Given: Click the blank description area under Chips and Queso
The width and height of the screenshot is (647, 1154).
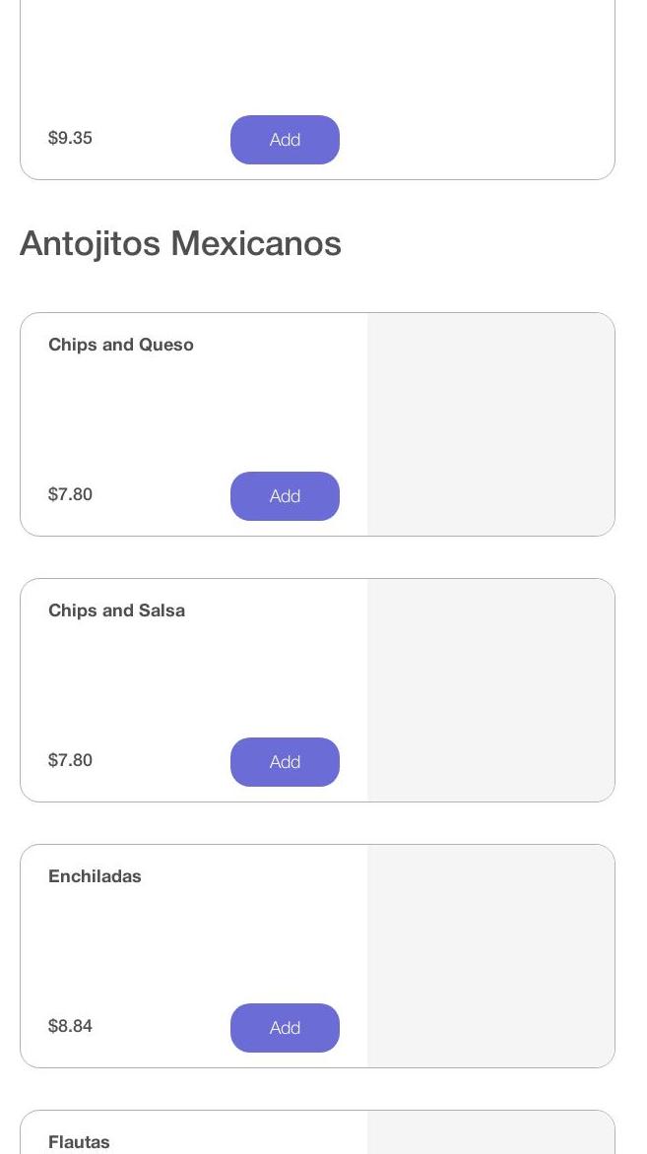Looking at the screenshot, I should coord(193,414).
